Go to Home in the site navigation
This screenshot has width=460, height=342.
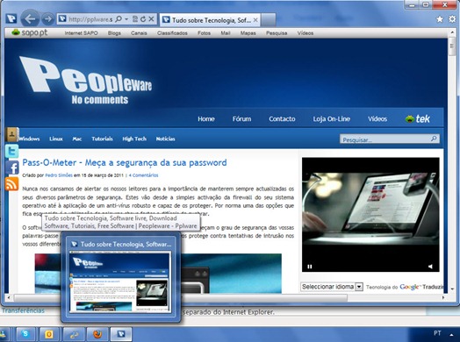click(x=206, y=119)
